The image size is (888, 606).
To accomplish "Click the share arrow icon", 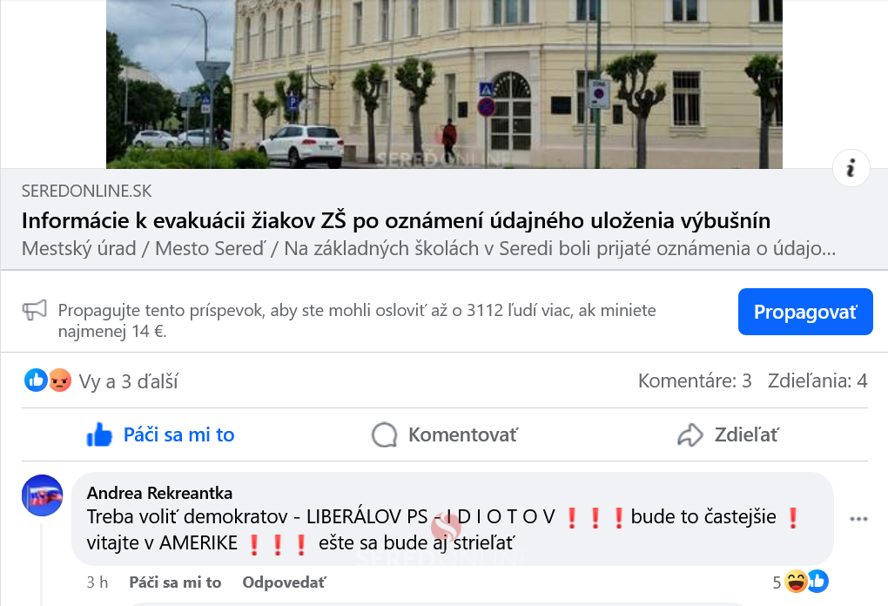I will point(690,435).
